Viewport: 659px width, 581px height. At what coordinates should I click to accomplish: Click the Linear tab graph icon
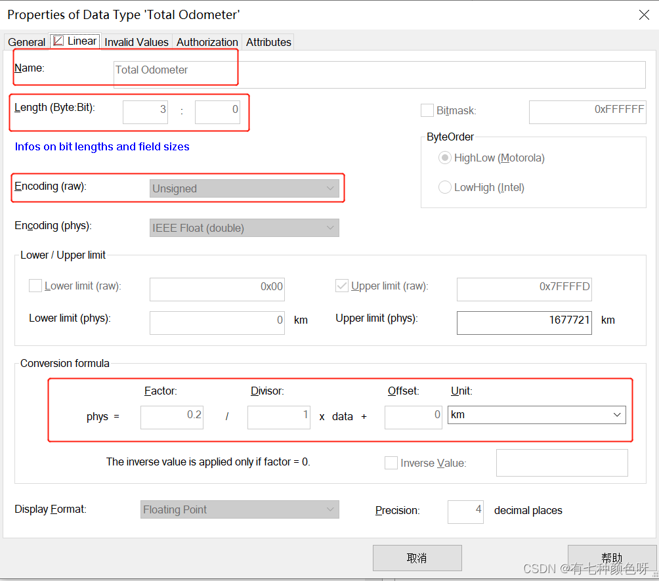(58, 41)
